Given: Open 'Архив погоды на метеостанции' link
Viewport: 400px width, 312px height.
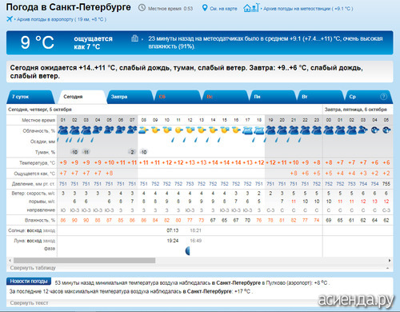Looking at the screenshot, I should 308,9.
